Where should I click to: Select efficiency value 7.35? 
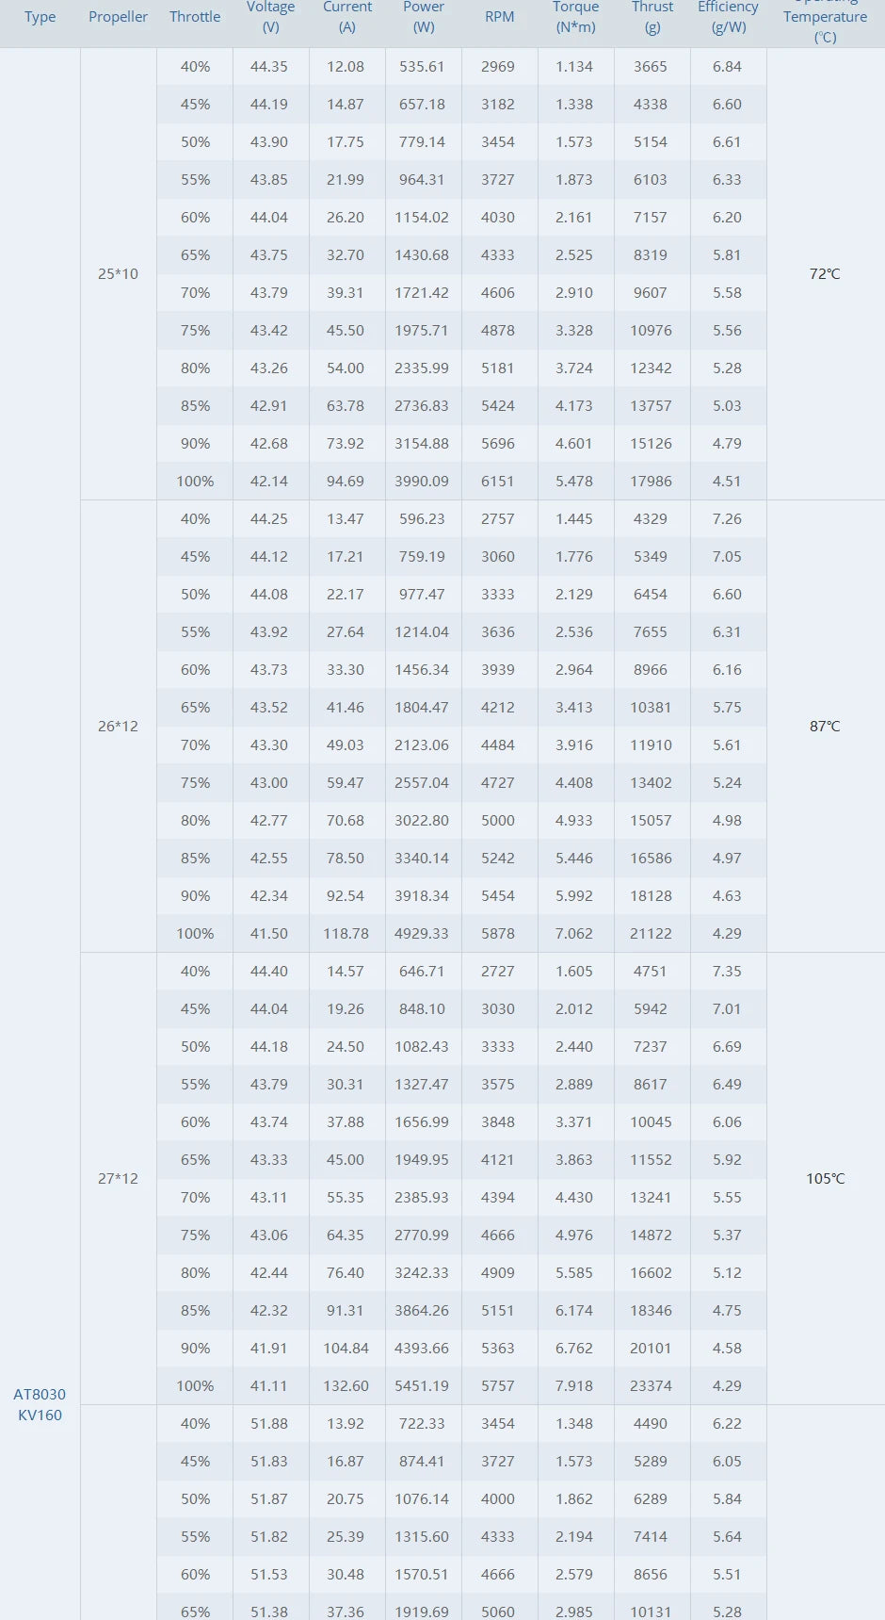(x=727, y=972)
